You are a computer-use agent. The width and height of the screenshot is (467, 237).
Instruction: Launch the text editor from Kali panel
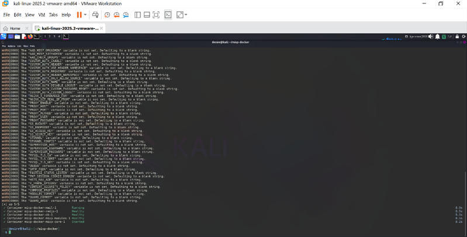click(x=24, y=37)
